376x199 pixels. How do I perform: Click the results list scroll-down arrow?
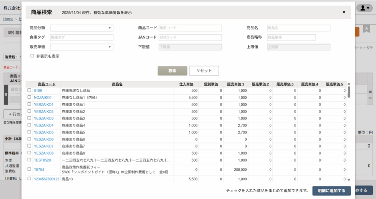click(x=349, y=180)
